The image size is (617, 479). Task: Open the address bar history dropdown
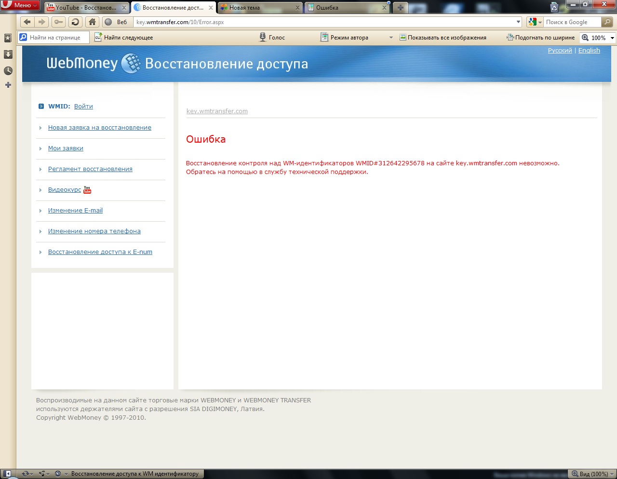coord(518,22)
